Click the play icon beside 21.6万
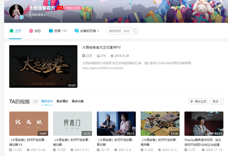The image size is (228, 156). pos(142,150)
